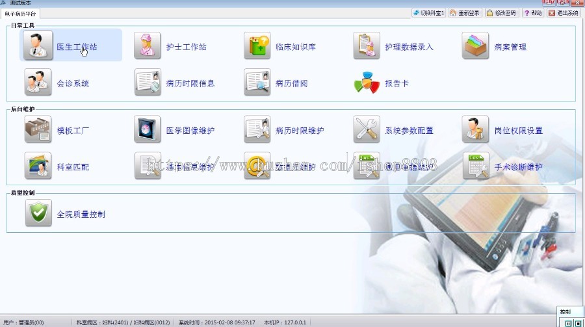Open the spreadsheet tile left of 手术诊断维护
The height and width of the screenshot is (327, 585).
point(393,166)
